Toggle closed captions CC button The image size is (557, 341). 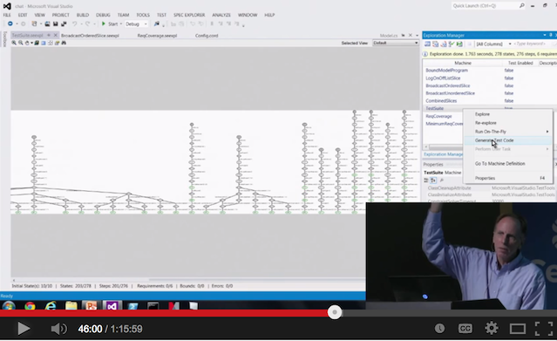pyautogui.click(x=465, y=329)
